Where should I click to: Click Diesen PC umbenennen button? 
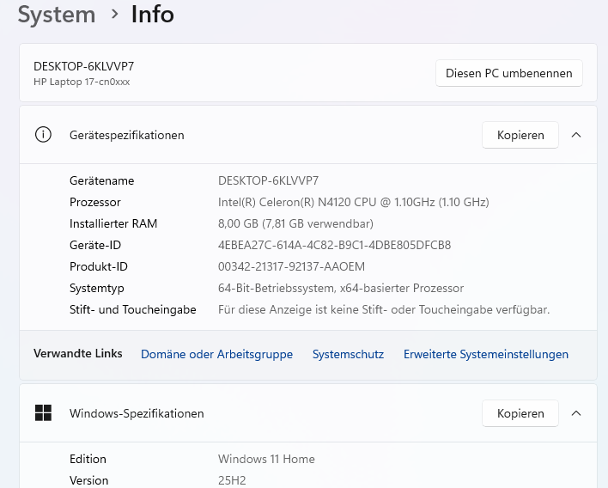tap(508, 73)
